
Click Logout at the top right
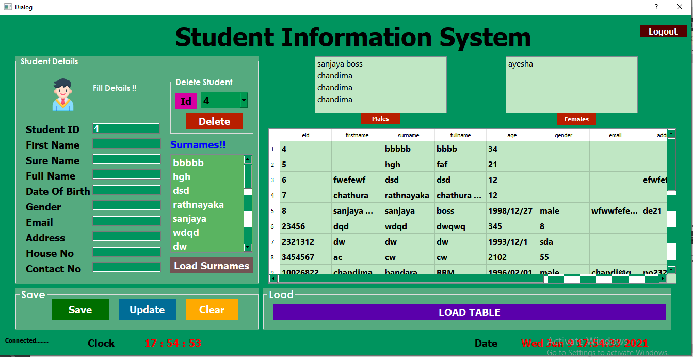point(663,31)
